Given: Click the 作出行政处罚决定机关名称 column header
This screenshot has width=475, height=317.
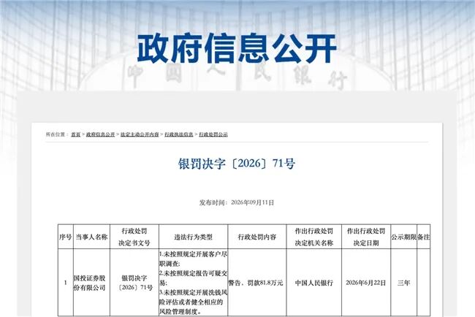Looking at the screenshot, I should (314, 237).
